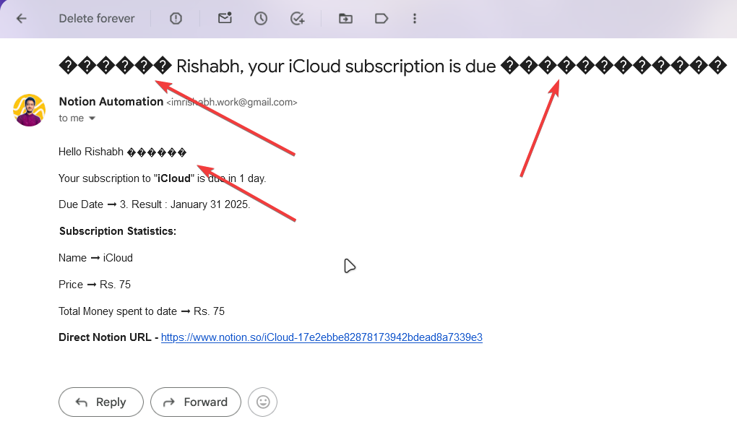The height and width of the screenshot is (432, 737).
Task: Expand recipient details next to "to me"
Action: click(92, 118)
